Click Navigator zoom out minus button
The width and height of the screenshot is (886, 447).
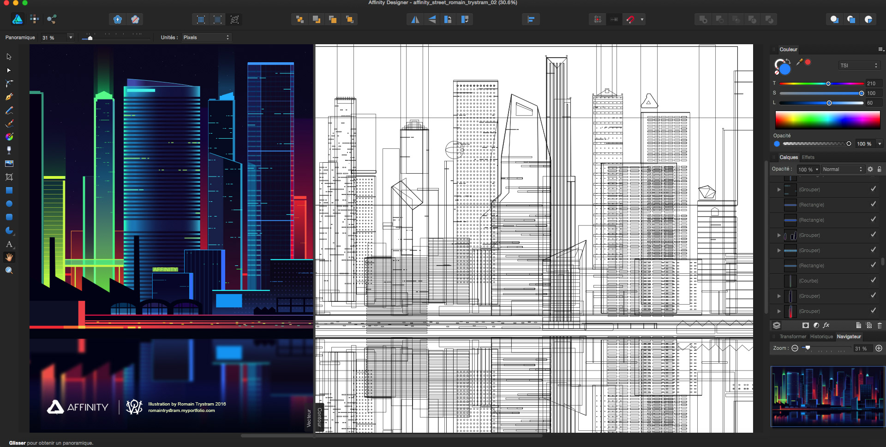click(795, 348)
